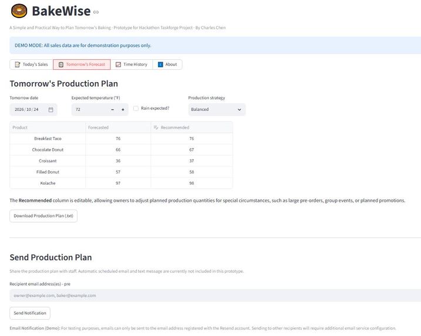Click Download Production Plan (.txt) button
This screenshot has width=421, height=336.
click(43, 216)
